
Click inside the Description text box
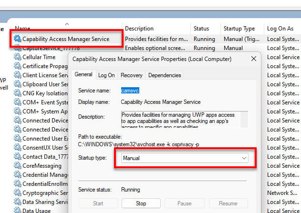180,119
